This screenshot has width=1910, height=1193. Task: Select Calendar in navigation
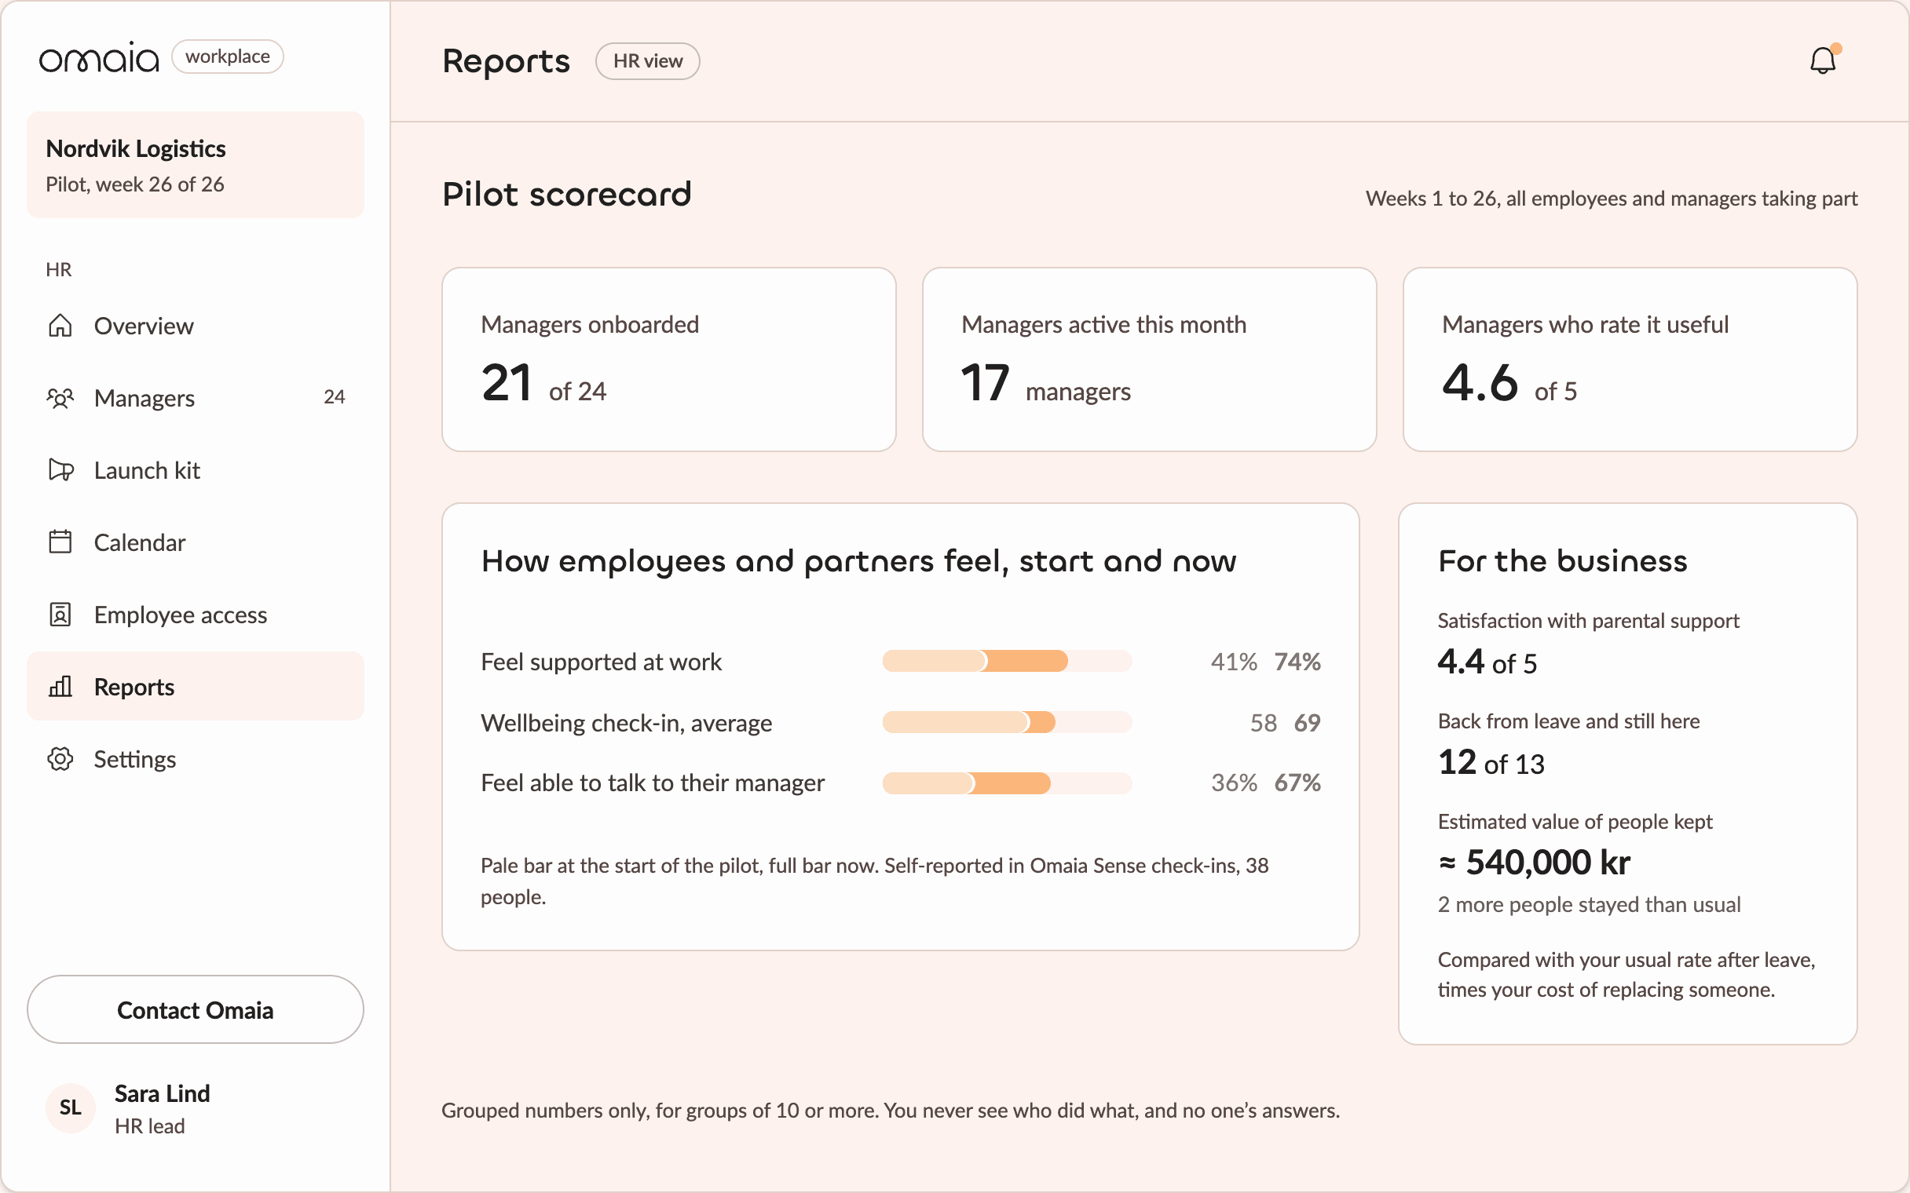[195, 542]
